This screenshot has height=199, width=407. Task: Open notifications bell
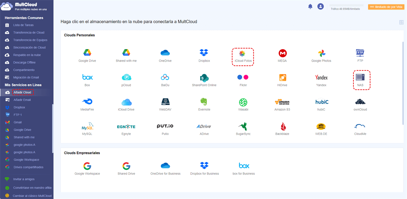pos(310,6)
